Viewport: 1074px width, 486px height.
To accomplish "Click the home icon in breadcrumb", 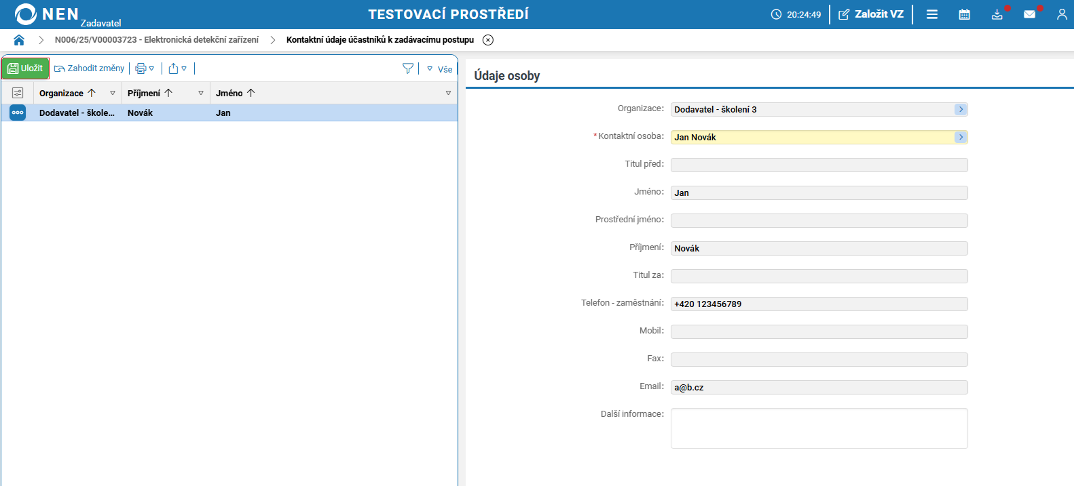I will [x=19, y=40].
